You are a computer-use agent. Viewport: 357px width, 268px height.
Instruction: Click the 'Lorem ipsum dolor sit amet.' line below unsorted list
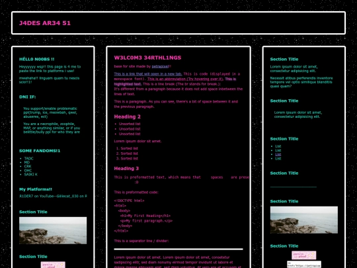[x=138, y=142]
